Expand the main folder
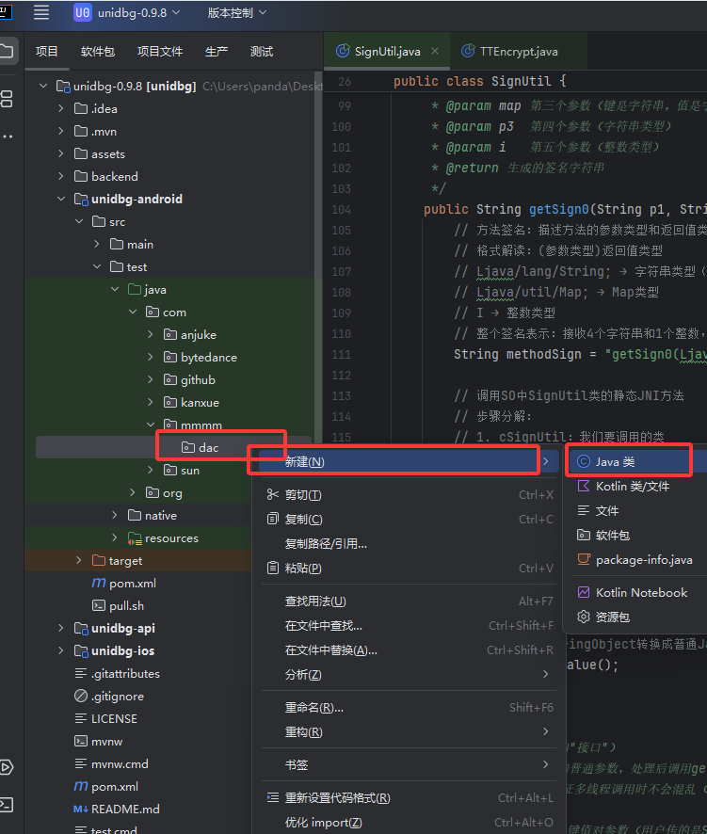Image resolution: width=707 pixels, height=834 pixels. click(97, 244)
